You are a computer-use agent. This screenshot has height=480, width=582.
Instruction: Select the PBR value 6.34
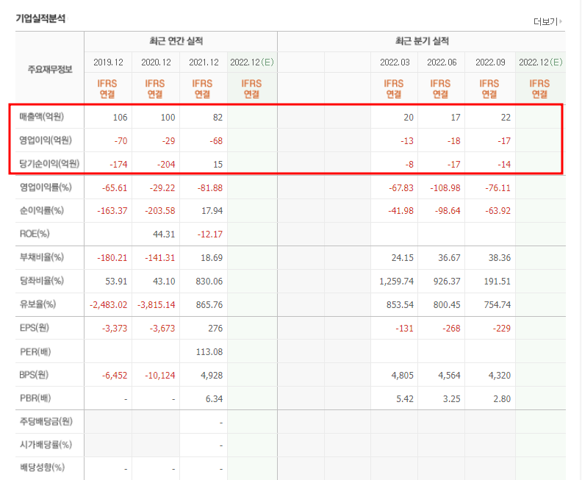tap(214, 399)
